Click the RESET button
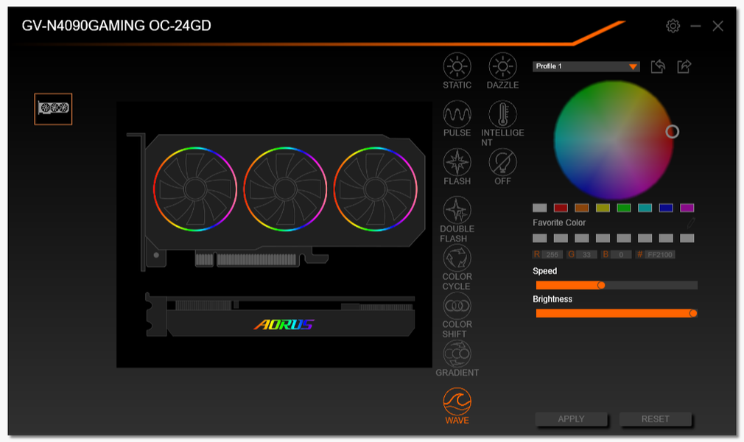 (x=656, y=418)
